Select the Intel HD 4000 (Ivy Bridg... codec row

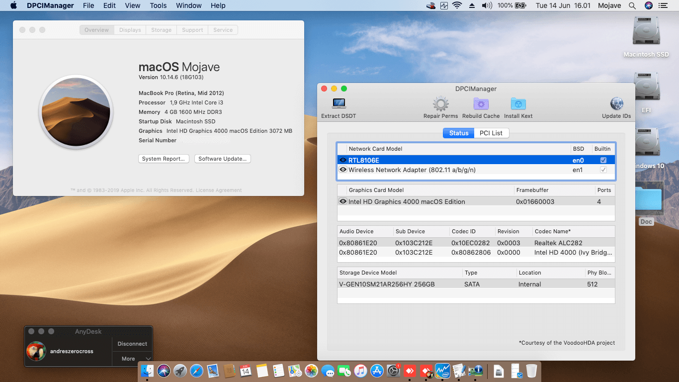(476, 252)
